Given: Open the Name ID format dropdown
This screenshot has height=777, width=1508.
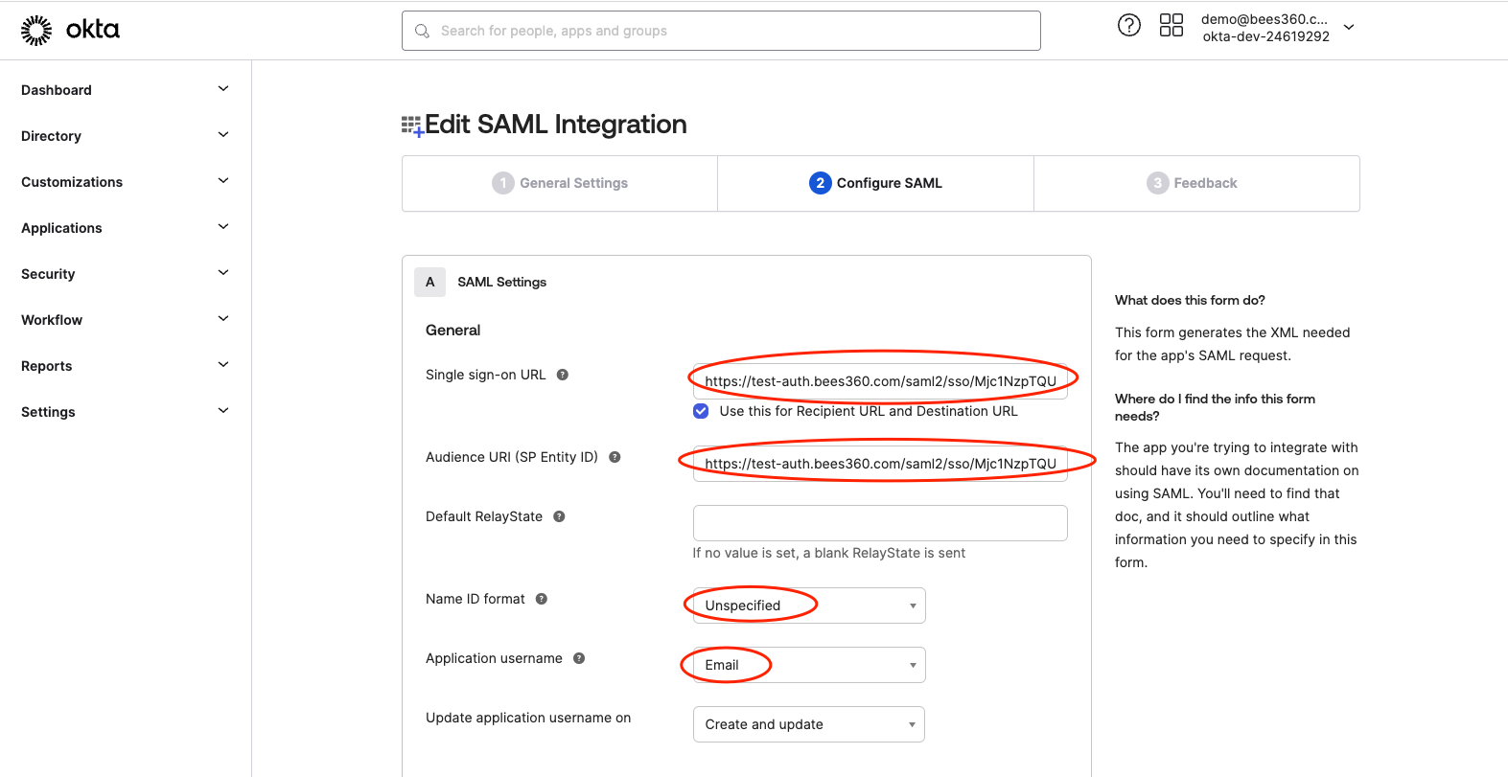Looking at the screenshot, I should pos(809,606).
